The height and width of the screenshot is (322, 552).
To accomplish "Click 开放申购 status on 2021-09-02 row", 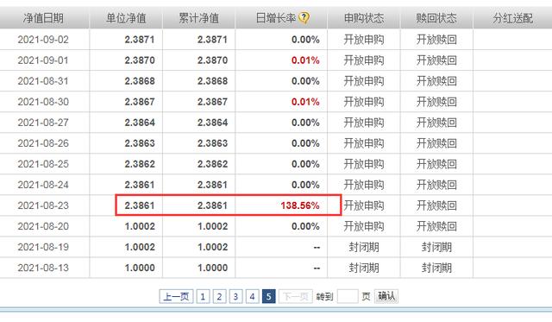I will click(364, 40).
